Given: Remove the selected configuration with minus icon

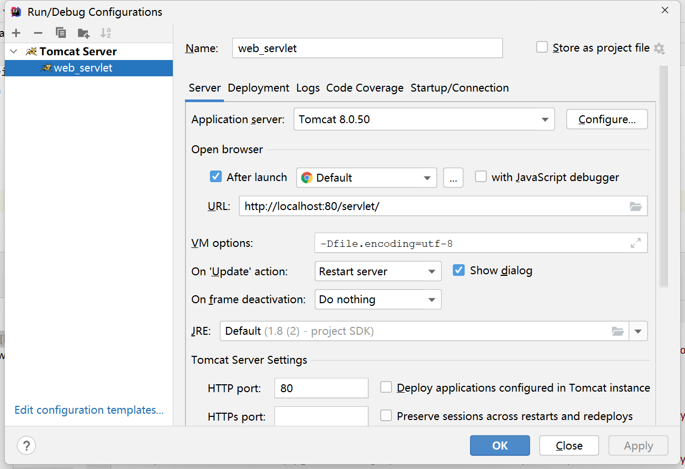Looking at the screenshot, I should coord(38,33).
